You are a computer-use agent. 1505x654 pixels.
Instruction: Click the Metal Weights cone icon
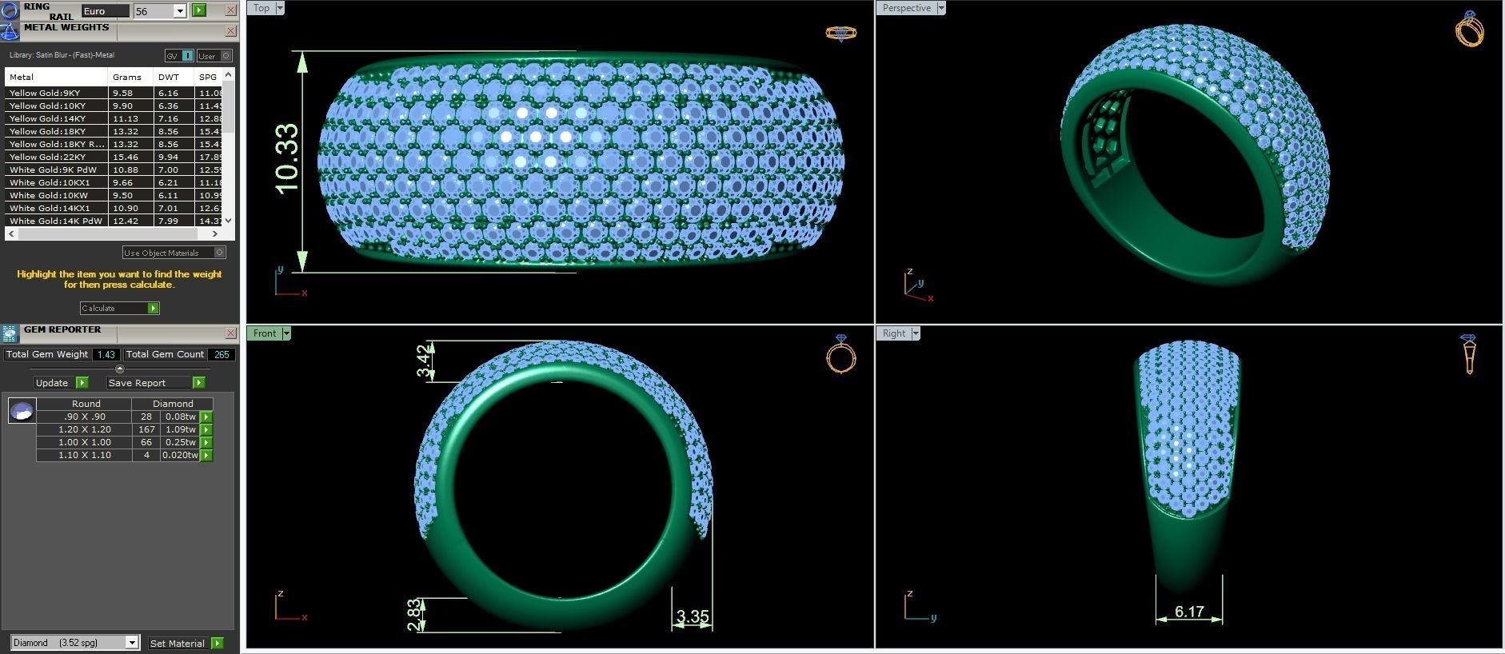(x=10, y=31)
